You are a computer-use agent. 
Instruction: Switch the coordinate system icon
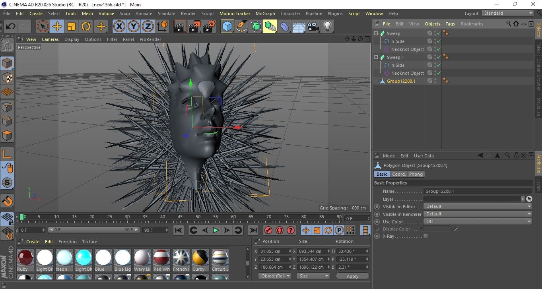pos(162,27)
